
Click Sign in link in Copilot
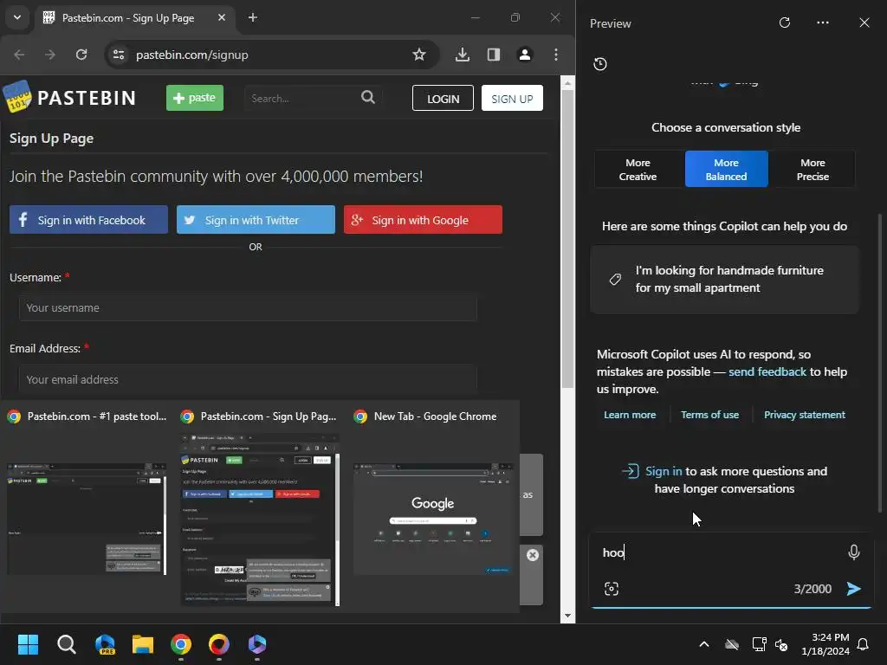(664, 471)
